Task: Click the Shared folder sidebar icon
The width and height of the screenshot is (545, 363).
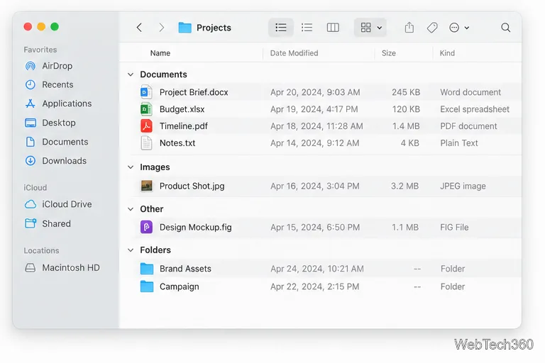Action: 31,223
